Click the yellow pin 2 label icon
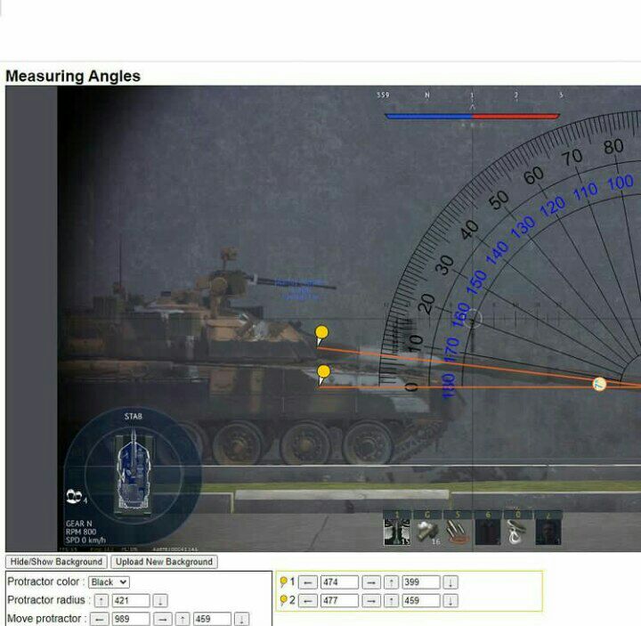 pyautogui.click(x=283, y=600)
